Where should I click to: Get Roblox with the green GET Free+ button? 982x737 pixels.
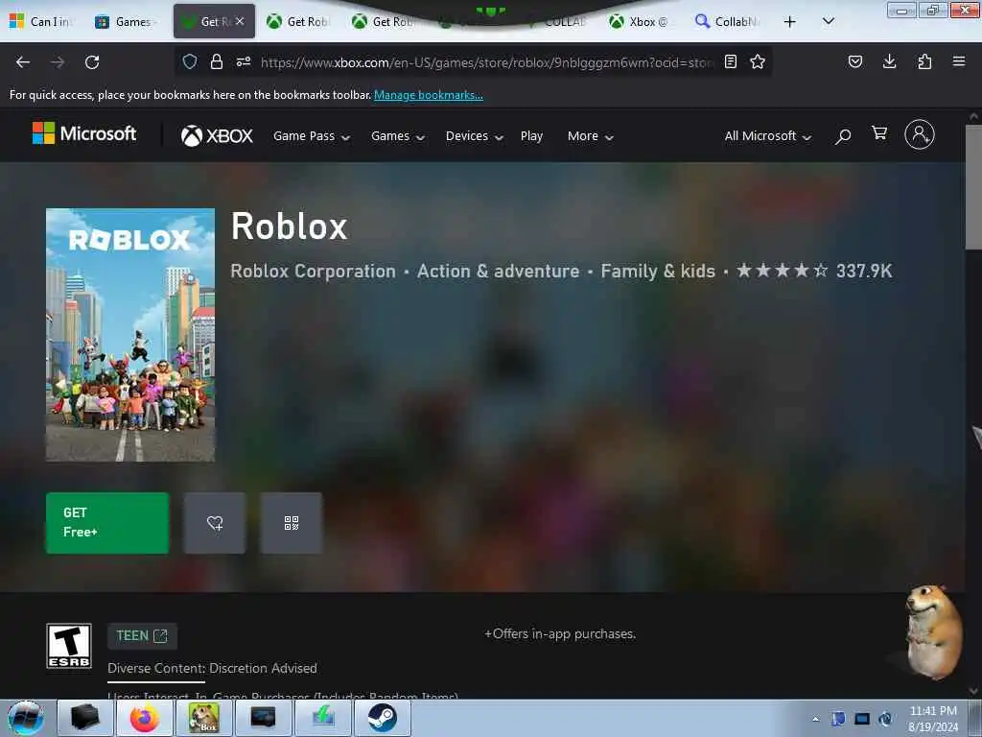(107, 523)
